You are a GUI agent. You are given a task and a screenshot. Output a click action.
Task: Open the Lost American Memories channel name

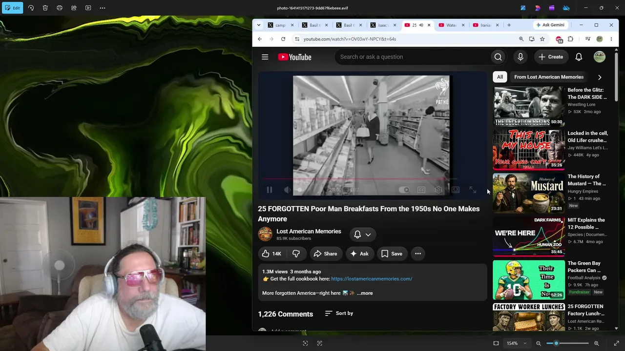point(309,232)
